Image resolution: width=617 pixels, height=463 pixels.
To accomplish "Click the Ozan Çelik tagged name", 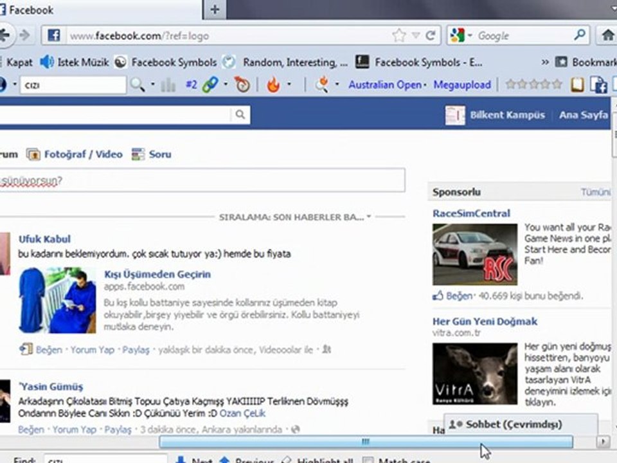I will tap(242, 413).
